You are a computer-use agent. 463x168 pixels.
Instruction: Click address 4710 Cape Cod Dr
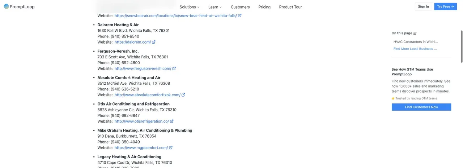click(x=135, y=163)
